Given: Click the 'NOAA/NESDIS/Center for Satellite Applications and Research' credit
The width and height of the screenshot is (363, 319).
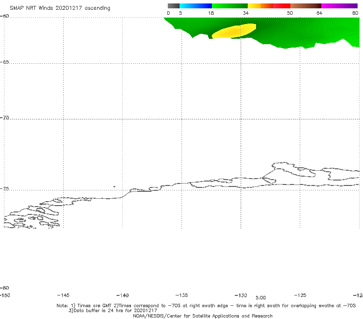Looking at the screenshot, I should click(203, 316).
